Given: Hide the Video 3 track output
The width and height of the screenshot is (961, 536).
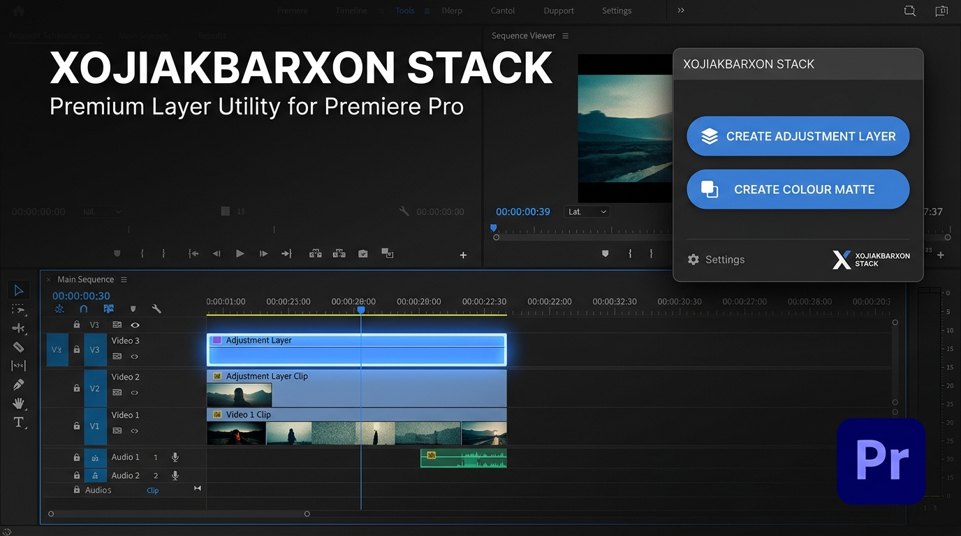Looking at the screenshot, I should [x=135, y=357].
